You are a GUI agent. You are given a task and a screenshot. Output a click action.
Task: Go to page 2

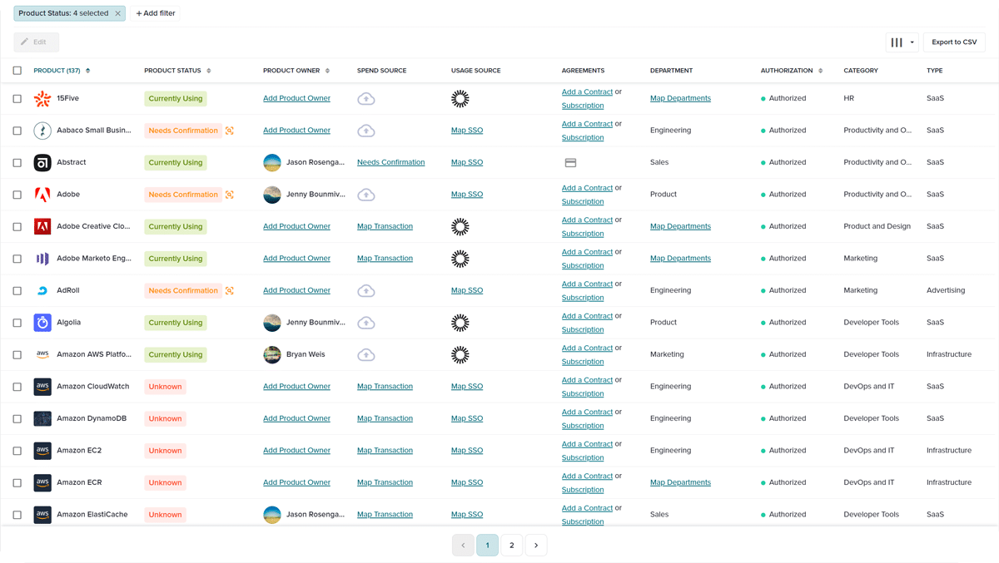click(x=512, y=546)
